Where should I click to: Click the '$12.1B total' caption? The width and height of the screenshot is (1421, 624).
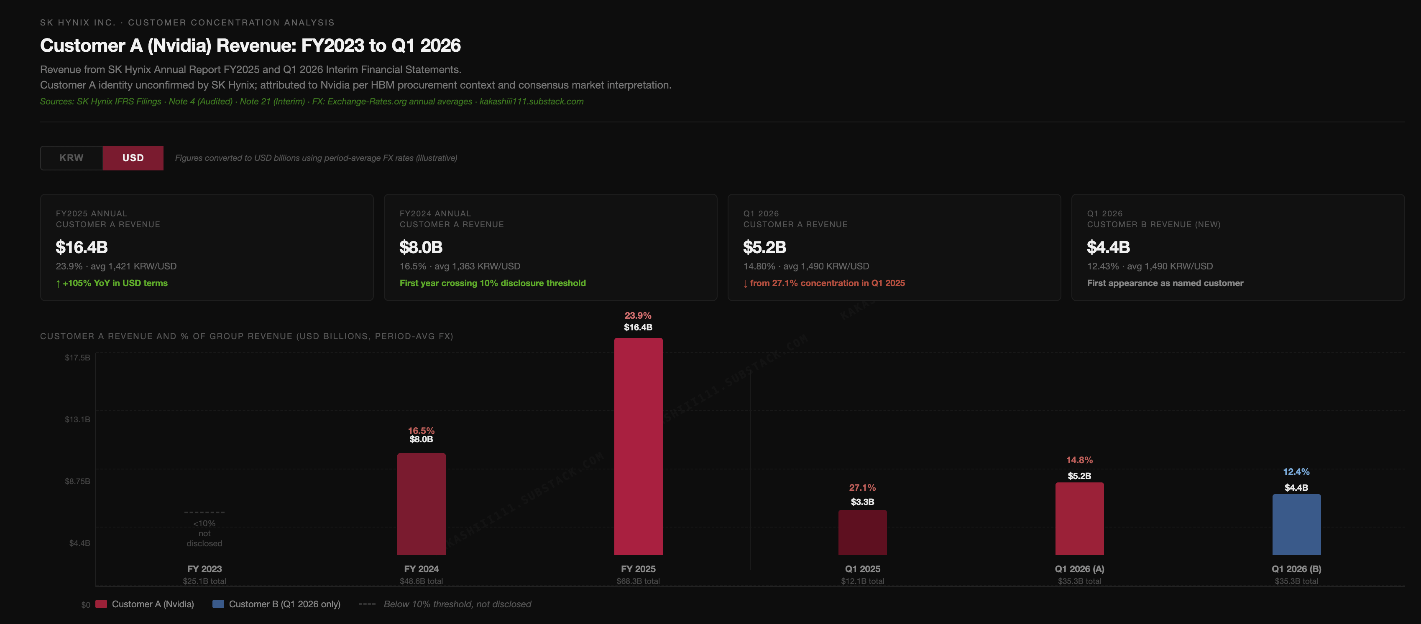(x=863, y=581)
